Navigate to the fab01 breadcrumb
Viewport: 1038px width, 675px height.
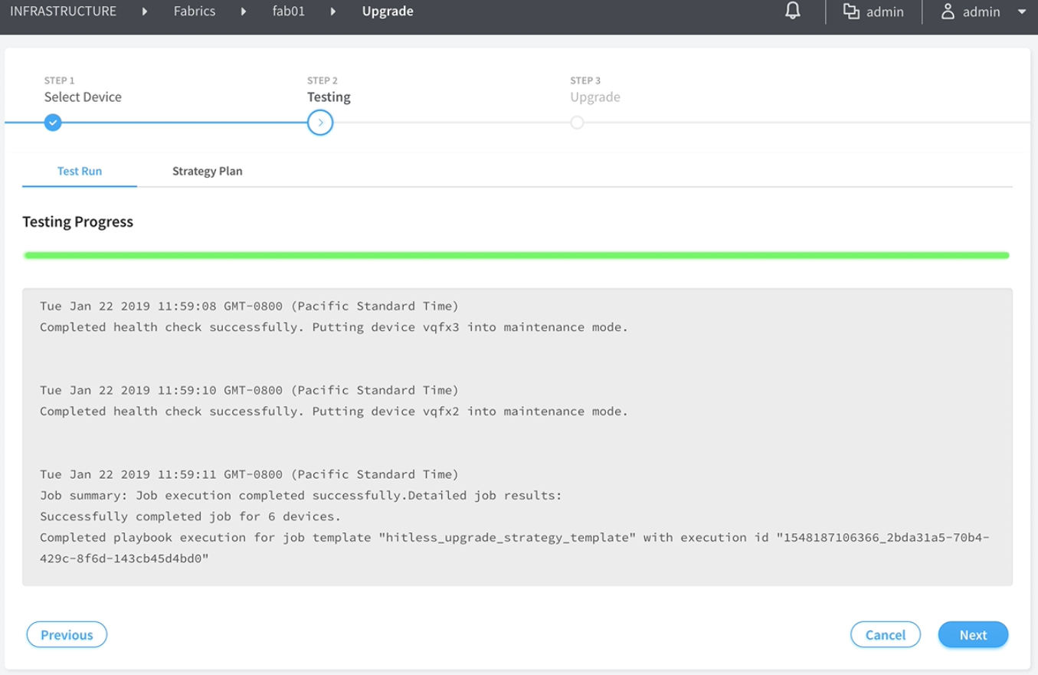[x=288, y=11]
